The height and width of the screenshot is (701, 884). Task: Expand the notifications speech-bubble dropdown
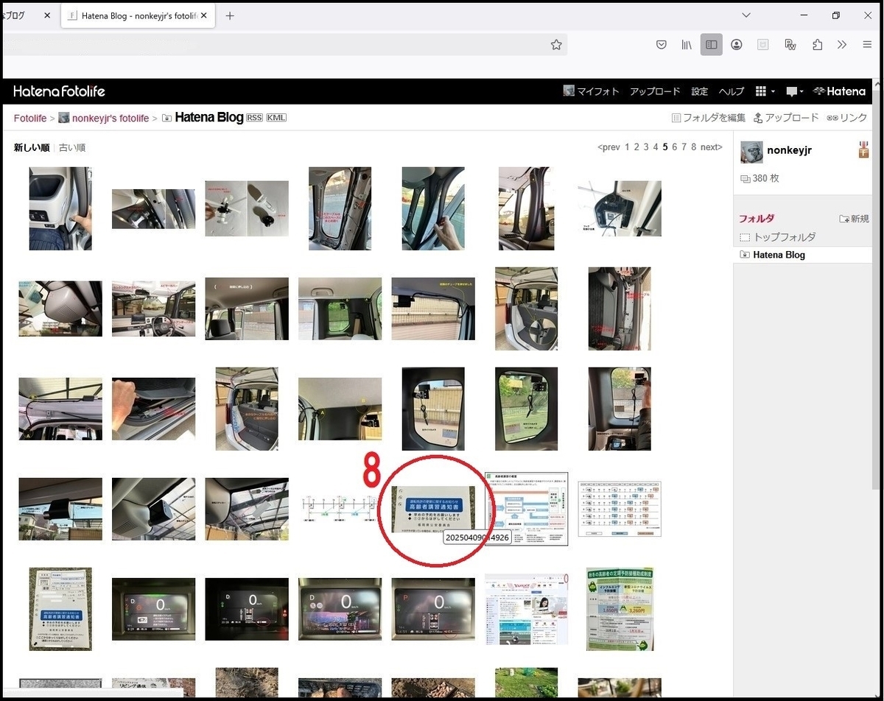tap(795, 91)
